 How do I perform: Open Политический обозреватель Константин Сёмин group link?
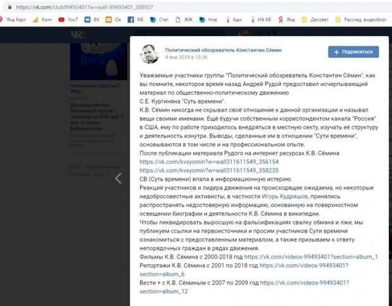[x=223, y=50]
